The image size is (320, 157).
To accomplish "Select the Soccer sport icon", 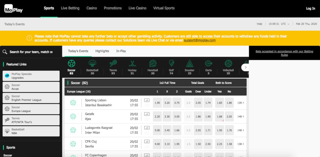I will (x=71, y=64).
